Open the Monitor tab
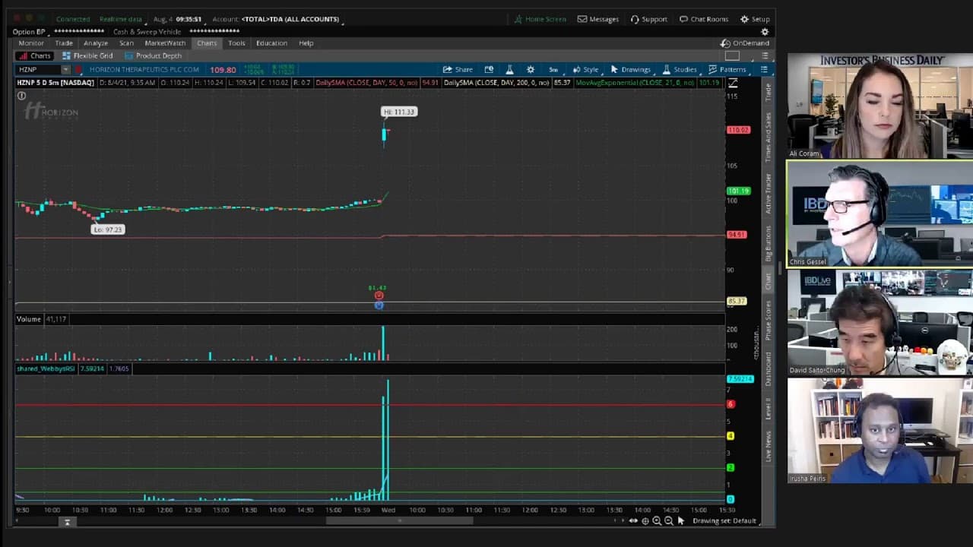This screenshot has height=547, width=973. point(31,43)
